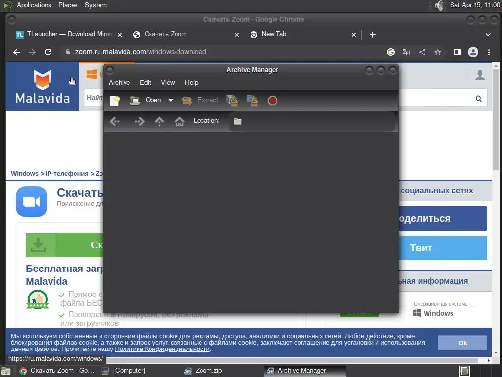Follow the Windows breadcrumb link
Viewport: 502px width, 377px height.
25,173
